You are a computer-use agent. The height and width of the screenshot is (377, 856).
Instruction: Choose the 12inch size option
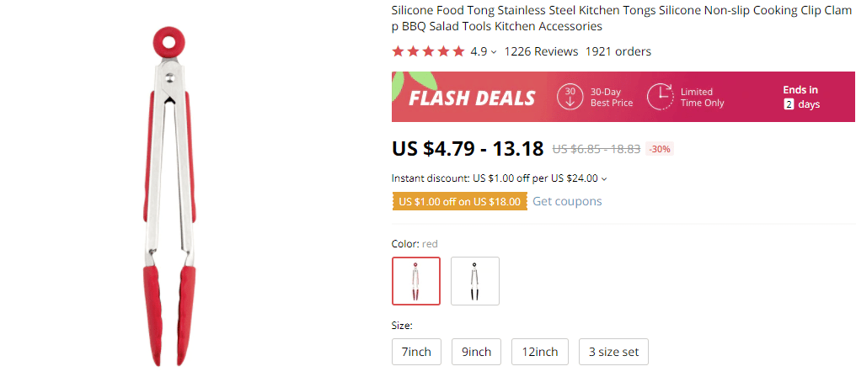pyautogui.click(x=540, y=352)
